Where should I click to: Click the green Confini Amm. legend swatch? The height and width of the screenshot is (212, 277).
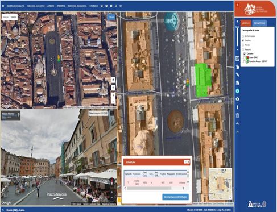[x=247, y=61]
